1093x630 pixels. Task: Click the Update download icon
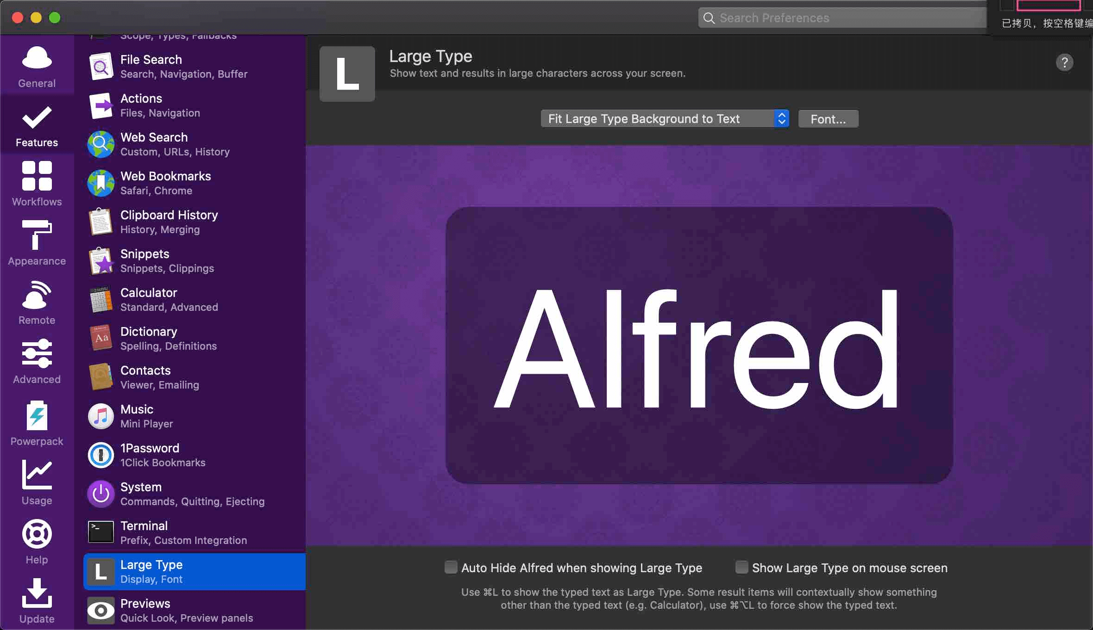click(x=37, y=593)
